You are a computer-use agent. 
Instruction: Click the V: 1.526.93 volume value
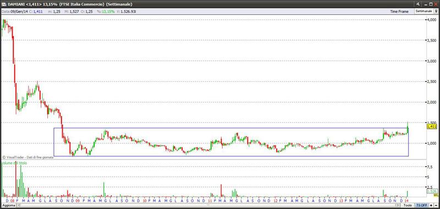pyautogui.click(x=127, y=12)
